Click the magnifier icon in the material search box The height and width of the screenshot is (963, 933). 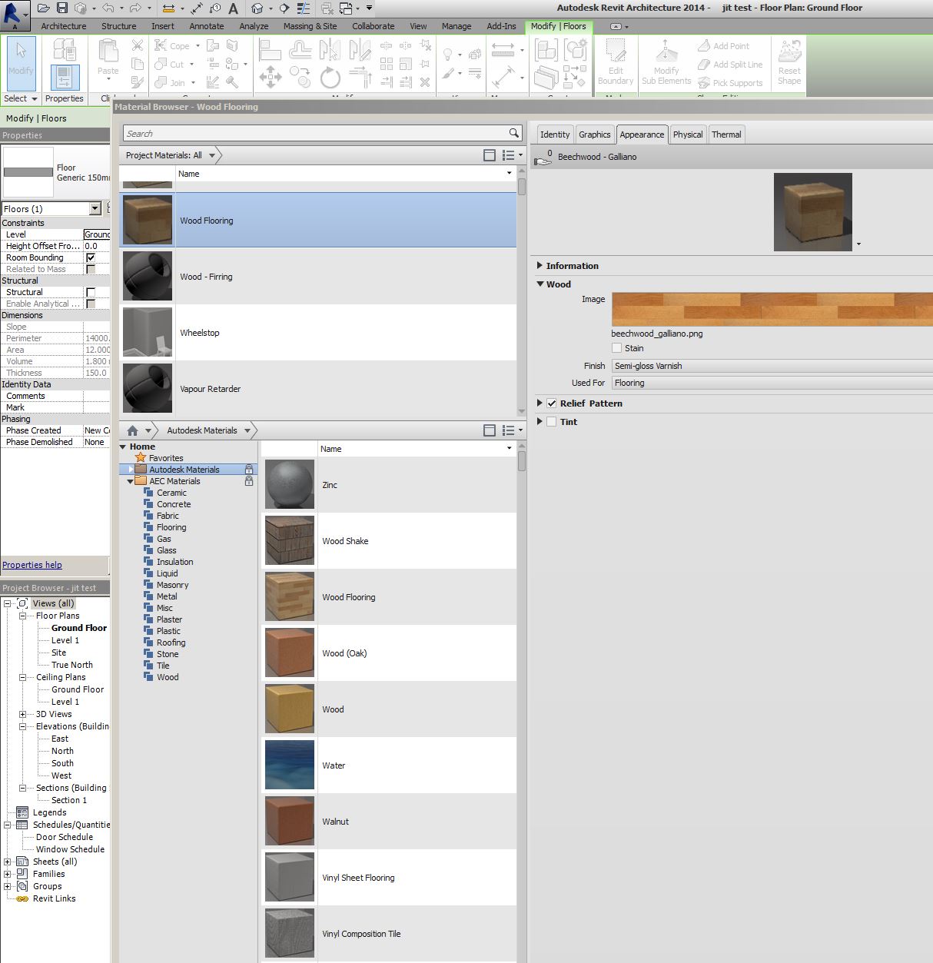click(x=514, y=133)
